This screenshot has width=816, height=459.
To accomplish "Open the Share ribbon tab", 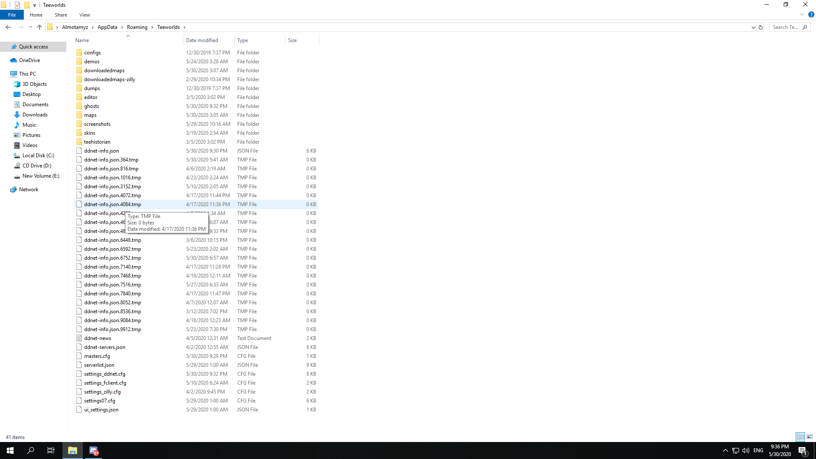I will 61,15.
